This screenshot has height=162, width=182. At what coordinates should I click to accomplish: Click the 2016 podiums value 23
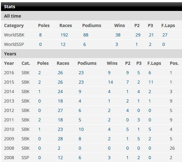(81, 73)
